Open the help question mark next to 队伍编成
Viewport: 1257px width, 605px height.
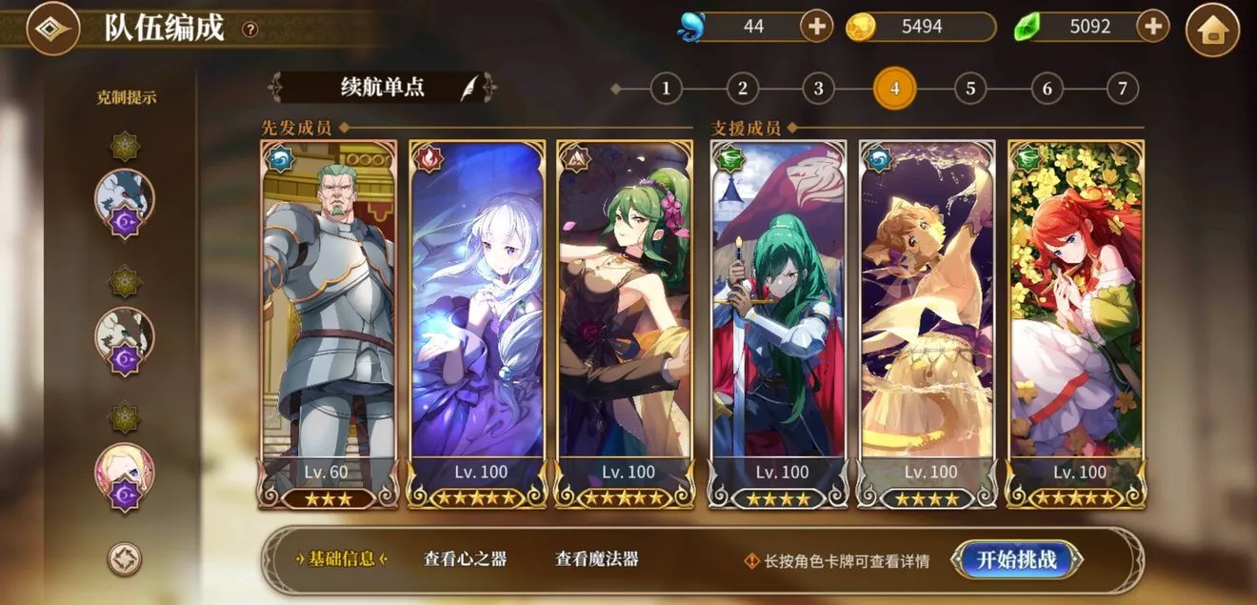pyautogui.click(x=249, y=30)
